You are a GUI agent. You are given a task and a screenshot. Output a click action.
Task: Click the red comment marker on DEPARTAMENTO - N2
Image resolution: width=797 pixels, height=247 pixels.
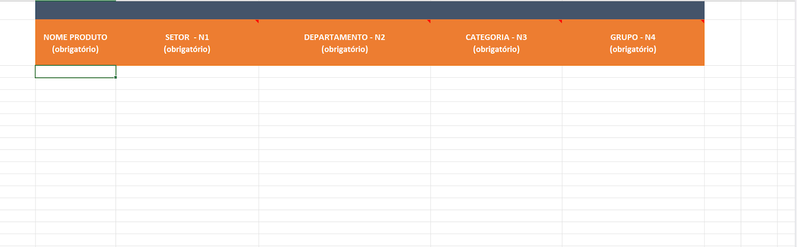coord(429,21)
